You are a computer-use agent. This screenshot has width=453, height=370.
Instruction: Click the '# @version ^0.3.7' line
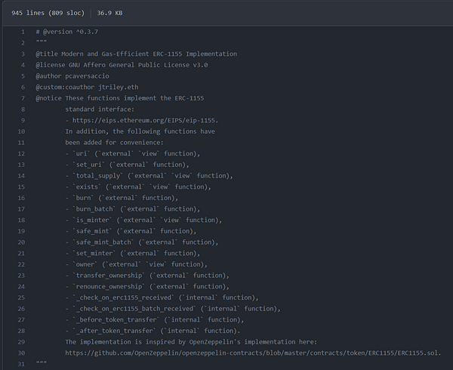(67, 32)
